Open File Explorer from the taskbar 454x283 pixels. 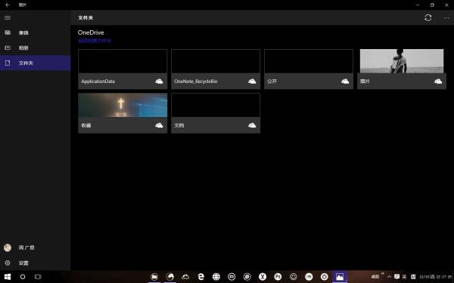coord(154,277)
